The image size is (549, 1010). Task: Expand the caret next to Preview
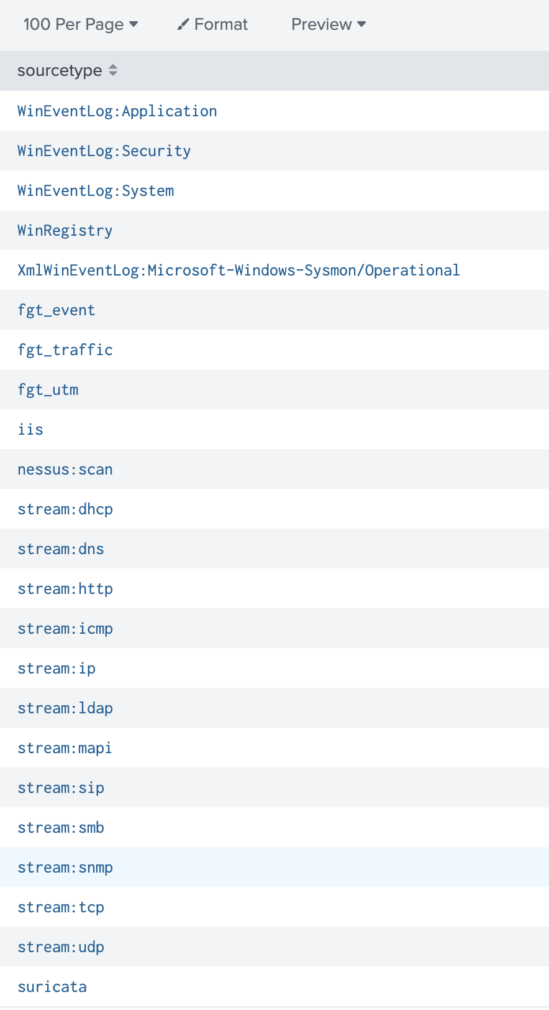coord(361,25)
